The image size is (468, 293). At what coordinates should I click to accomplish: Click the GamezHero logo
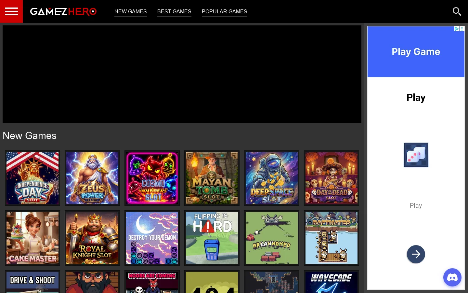(63, 11)
